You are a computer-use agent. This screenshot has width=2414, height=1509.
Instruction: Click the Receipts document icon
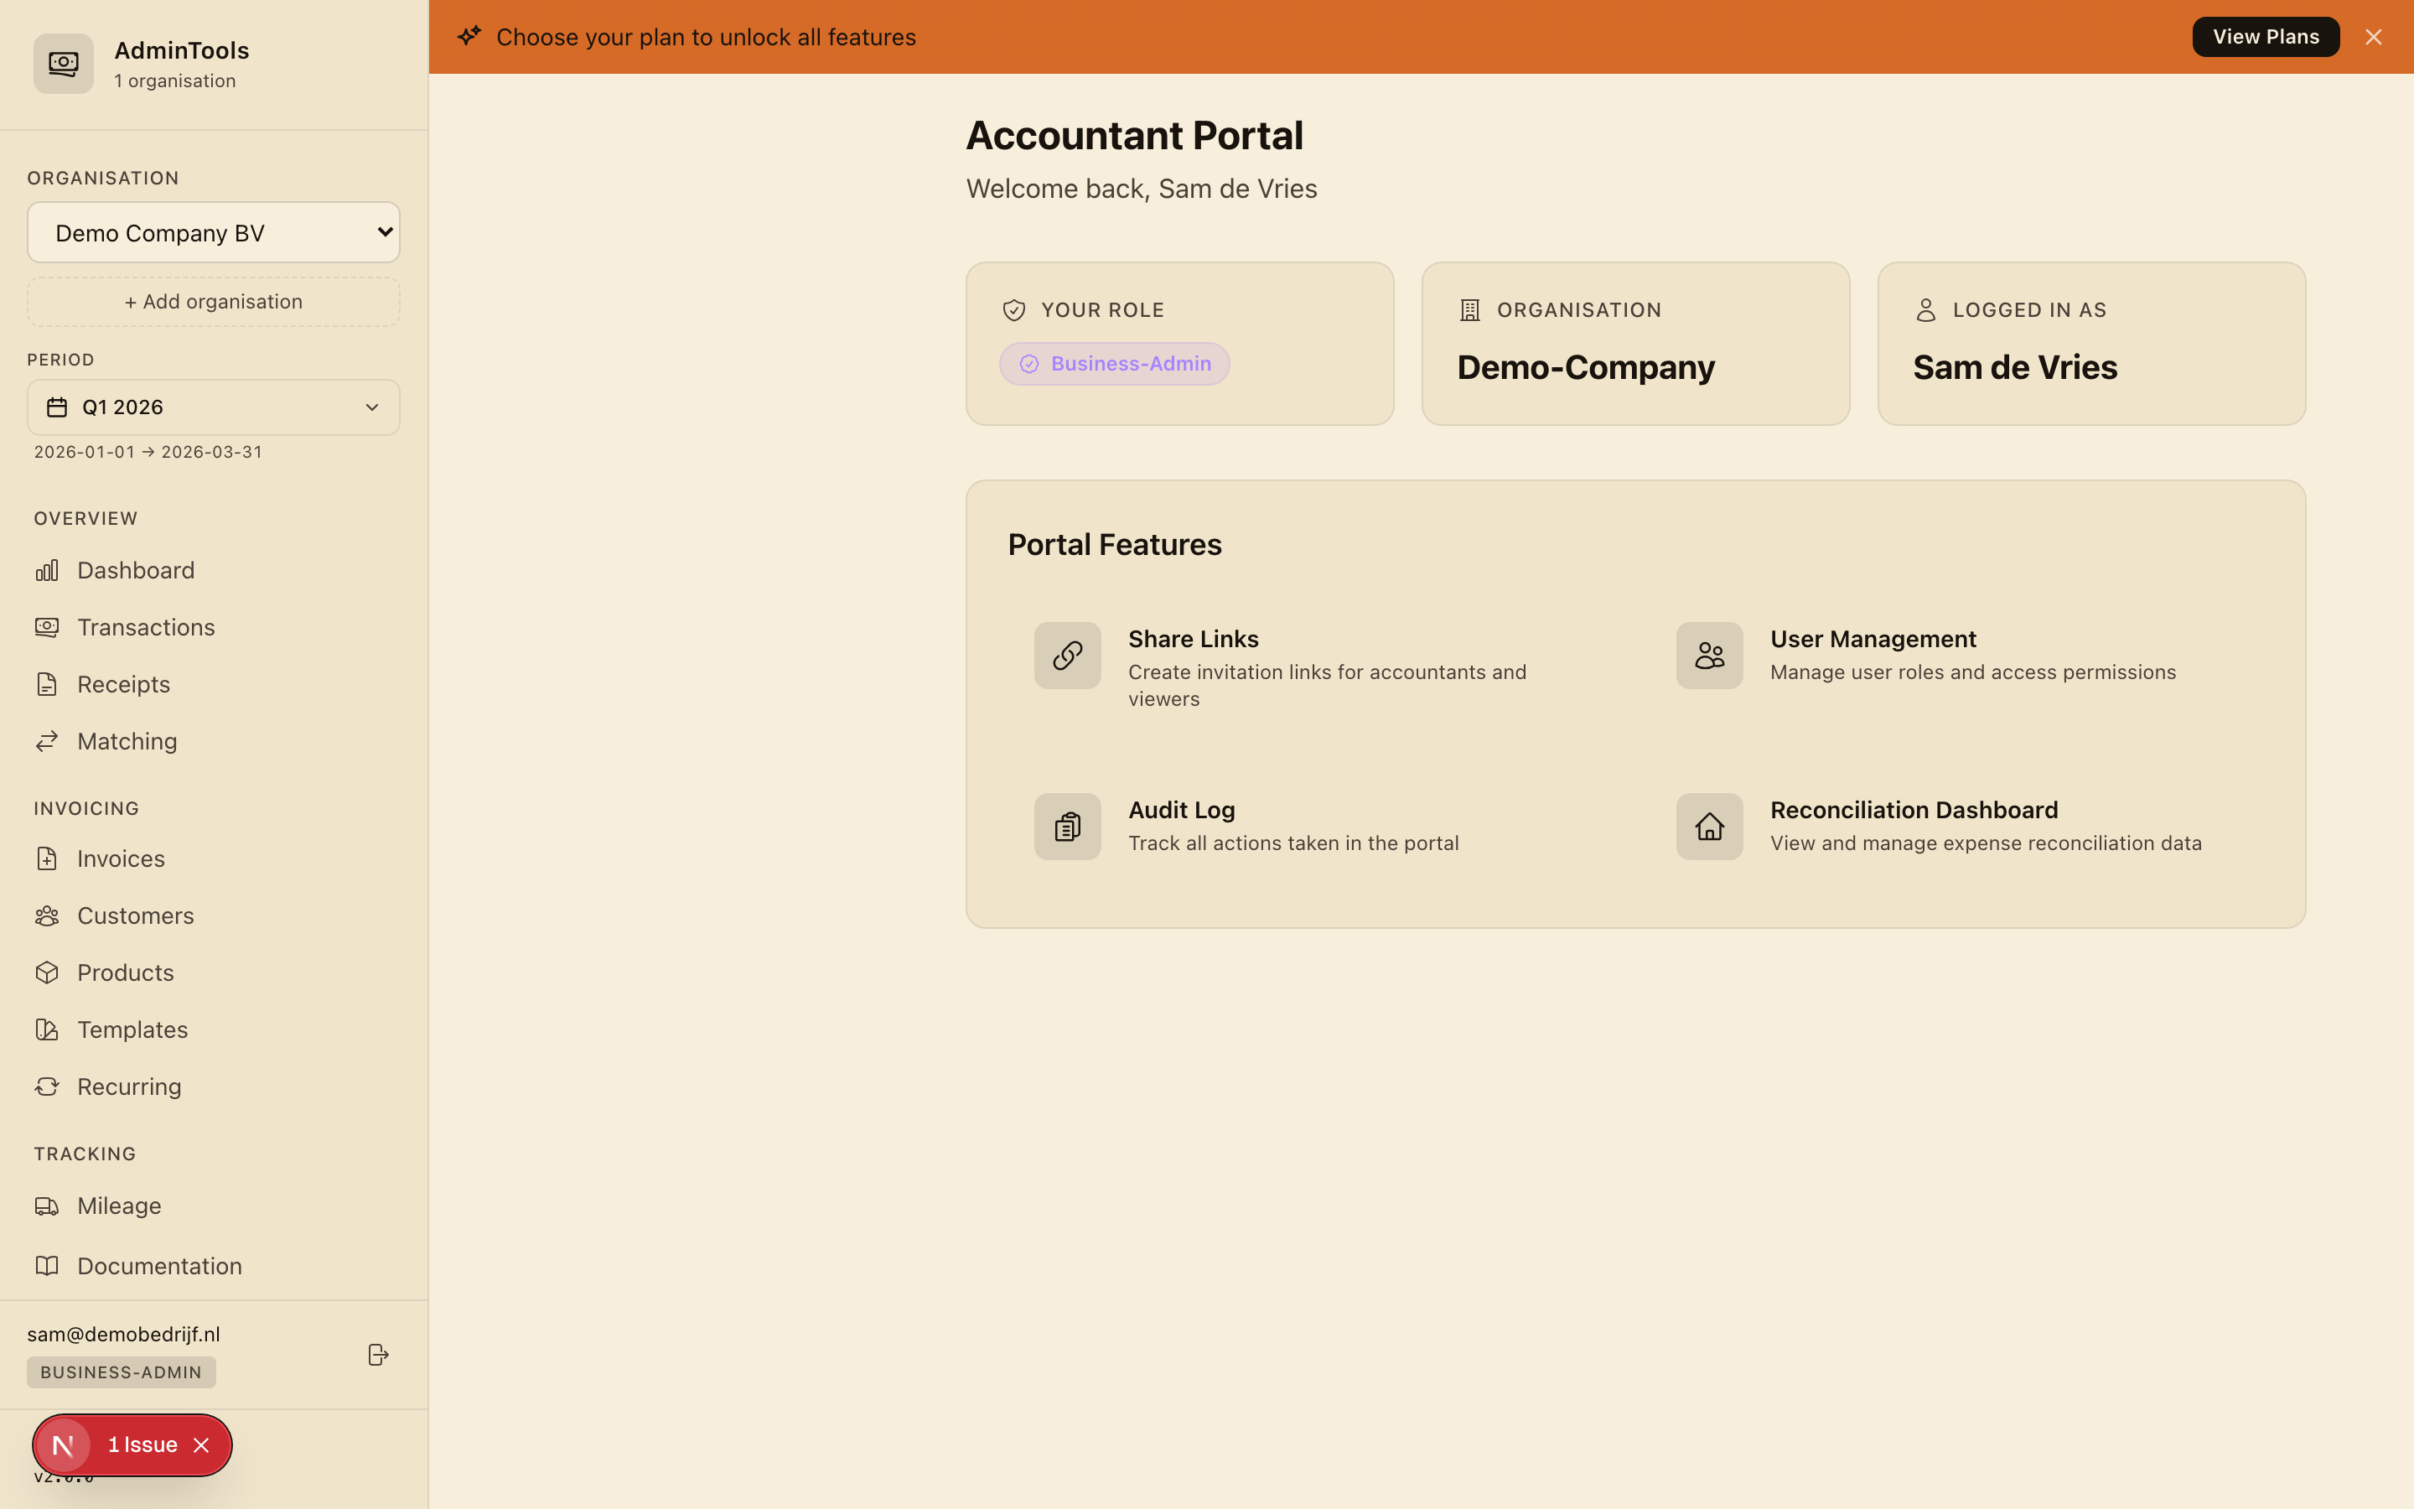47,683
